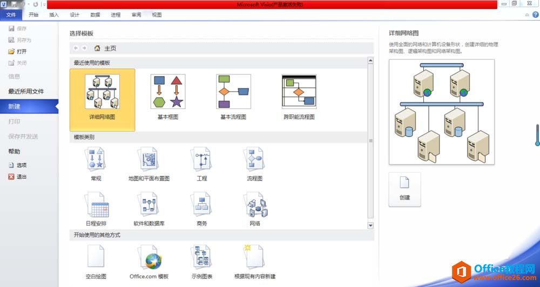Image resolution: width=540 pixels, height=287 pixels.
Task: Click the 详细网络图 preview image
Action: [442, 112]
